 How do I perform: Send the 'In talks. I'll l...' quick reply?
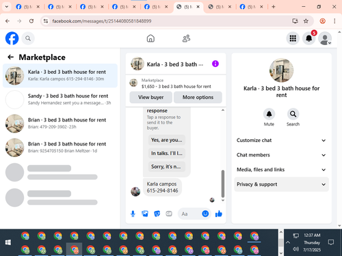[x=167, y=153]
